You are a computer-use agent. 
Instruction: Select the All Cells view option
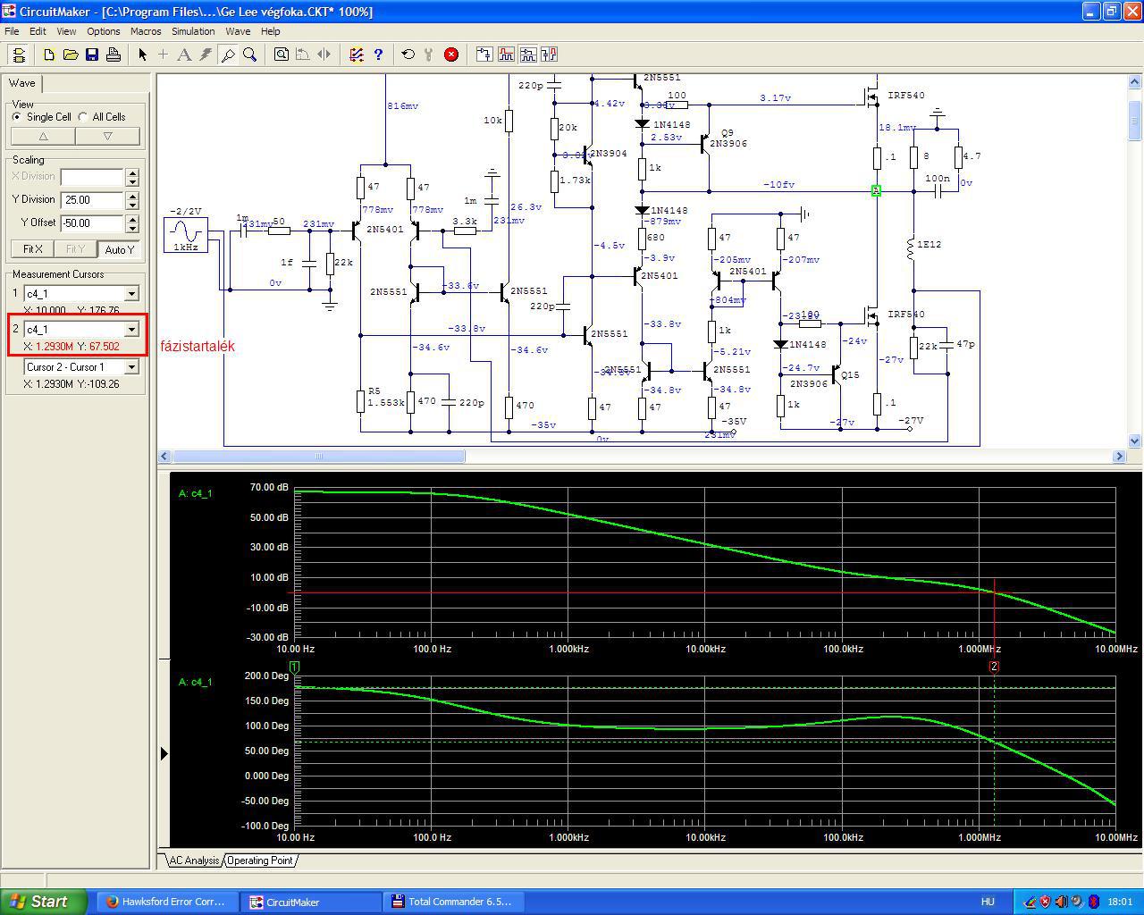tap(83, 117)
